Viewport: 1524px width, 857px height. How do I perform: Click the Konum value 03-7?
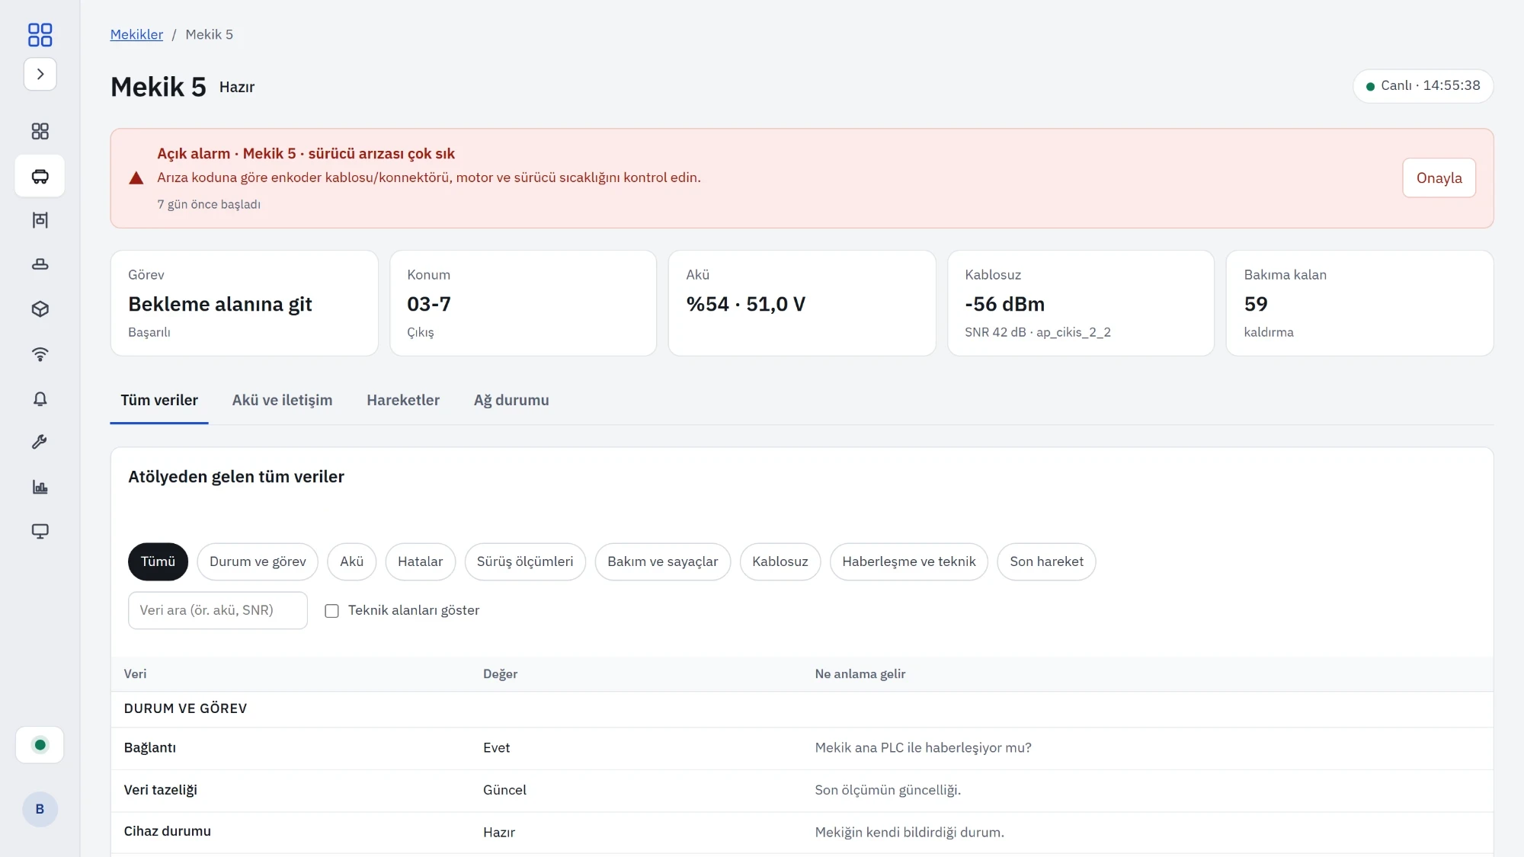click(429, 304)
